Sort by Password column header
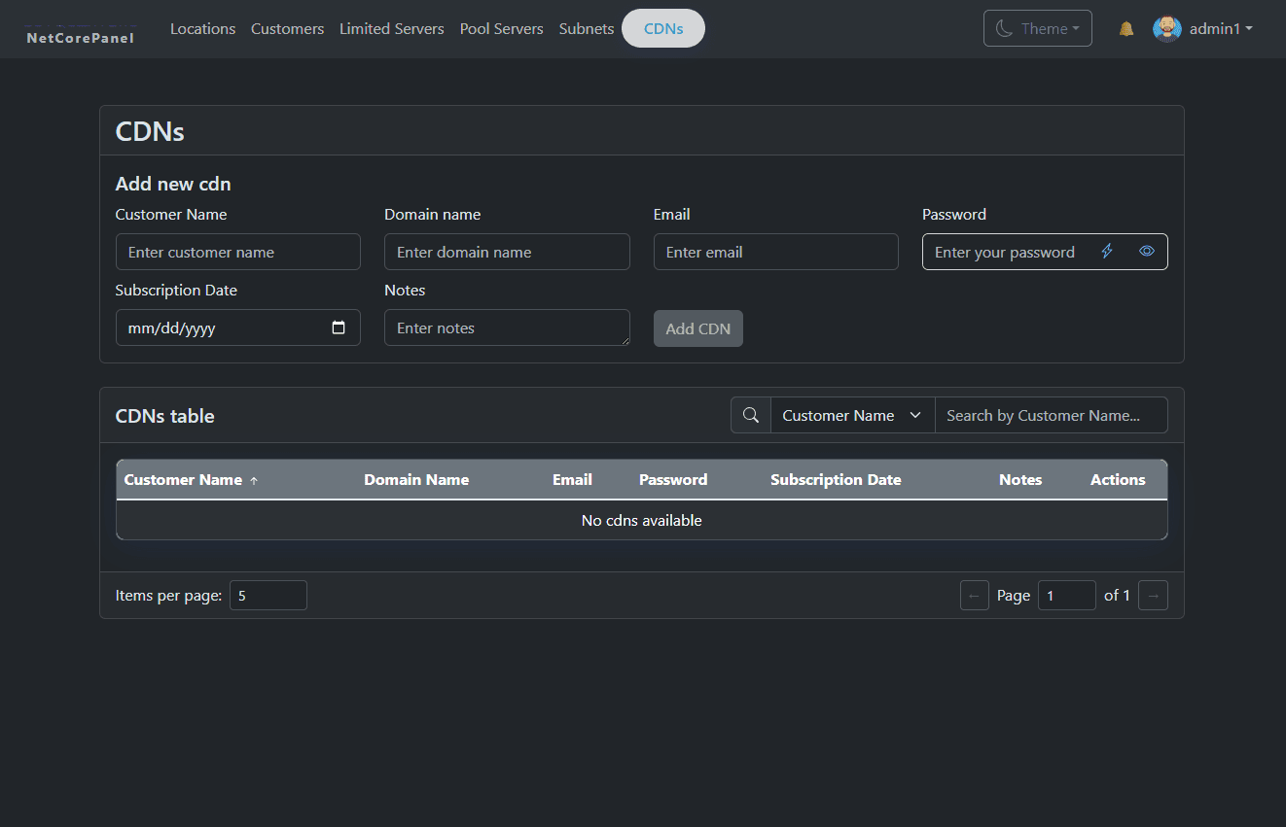Image resolution: width=1286 pixels, height=827 pixels. click(x=673, y=480)
